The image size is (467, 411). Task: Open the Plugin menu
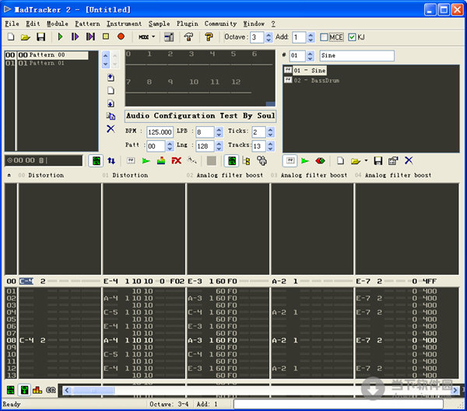pos(188,23)
